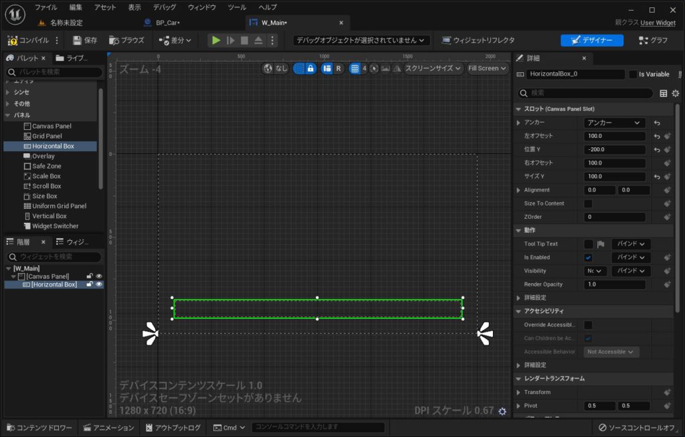Open the Is Enabled バインド dropdown
The image size is (685, 437).
point(631,258)
